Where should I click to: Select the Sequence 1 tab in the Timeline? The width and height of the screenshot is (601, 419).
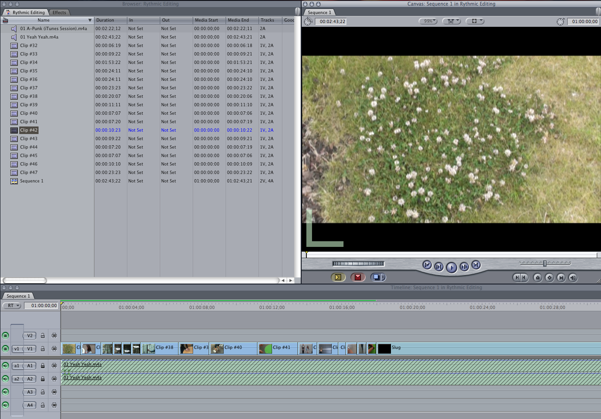tap(17, 296)
